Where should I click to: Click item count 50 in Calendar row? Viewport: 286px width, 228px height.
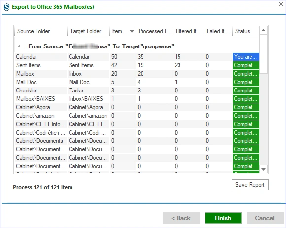point(123,57)
